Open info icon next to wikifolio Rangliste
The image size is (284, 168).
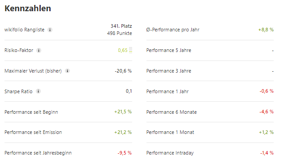click(x=50, y=30)
